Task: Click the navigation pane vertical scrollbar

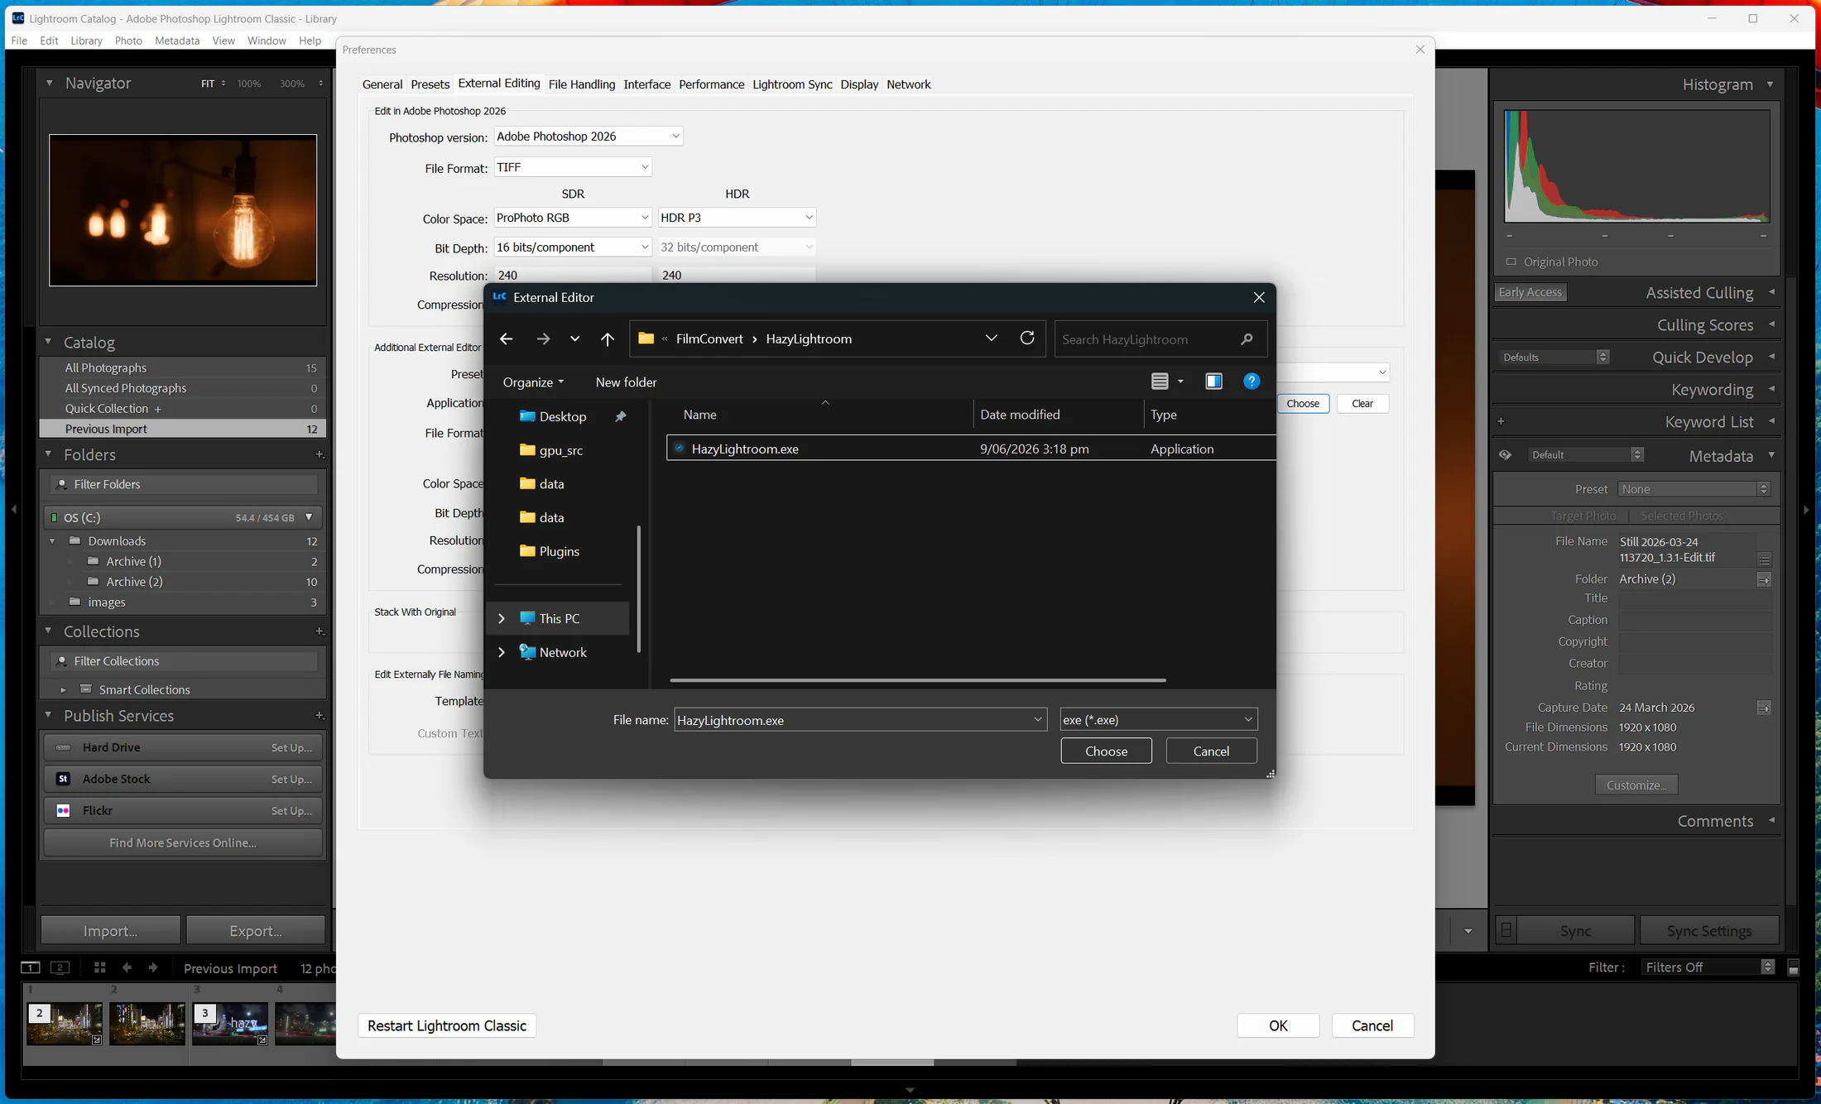Action: click(x=638, y=588)
